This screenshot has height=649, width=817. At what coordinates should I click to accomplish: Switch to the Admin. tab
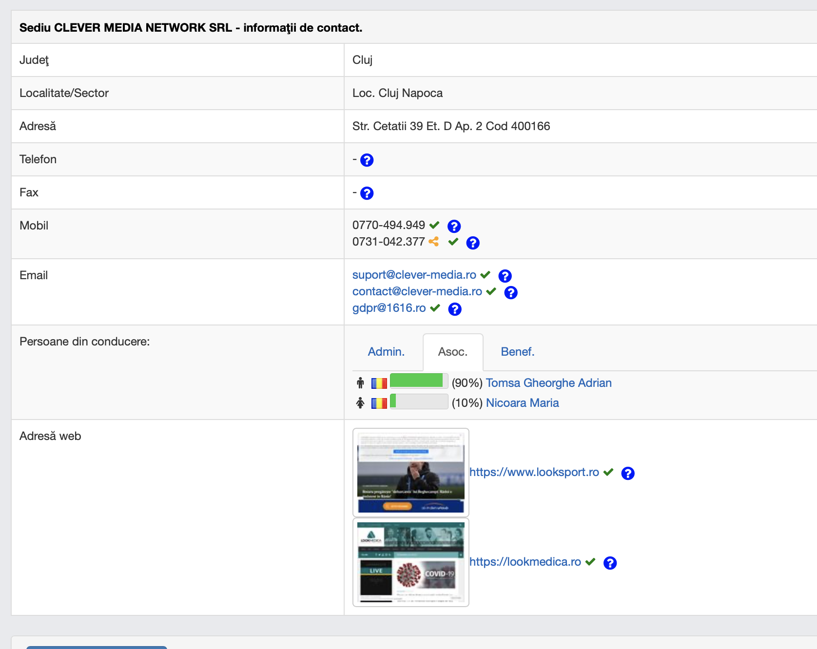point(386,352)
